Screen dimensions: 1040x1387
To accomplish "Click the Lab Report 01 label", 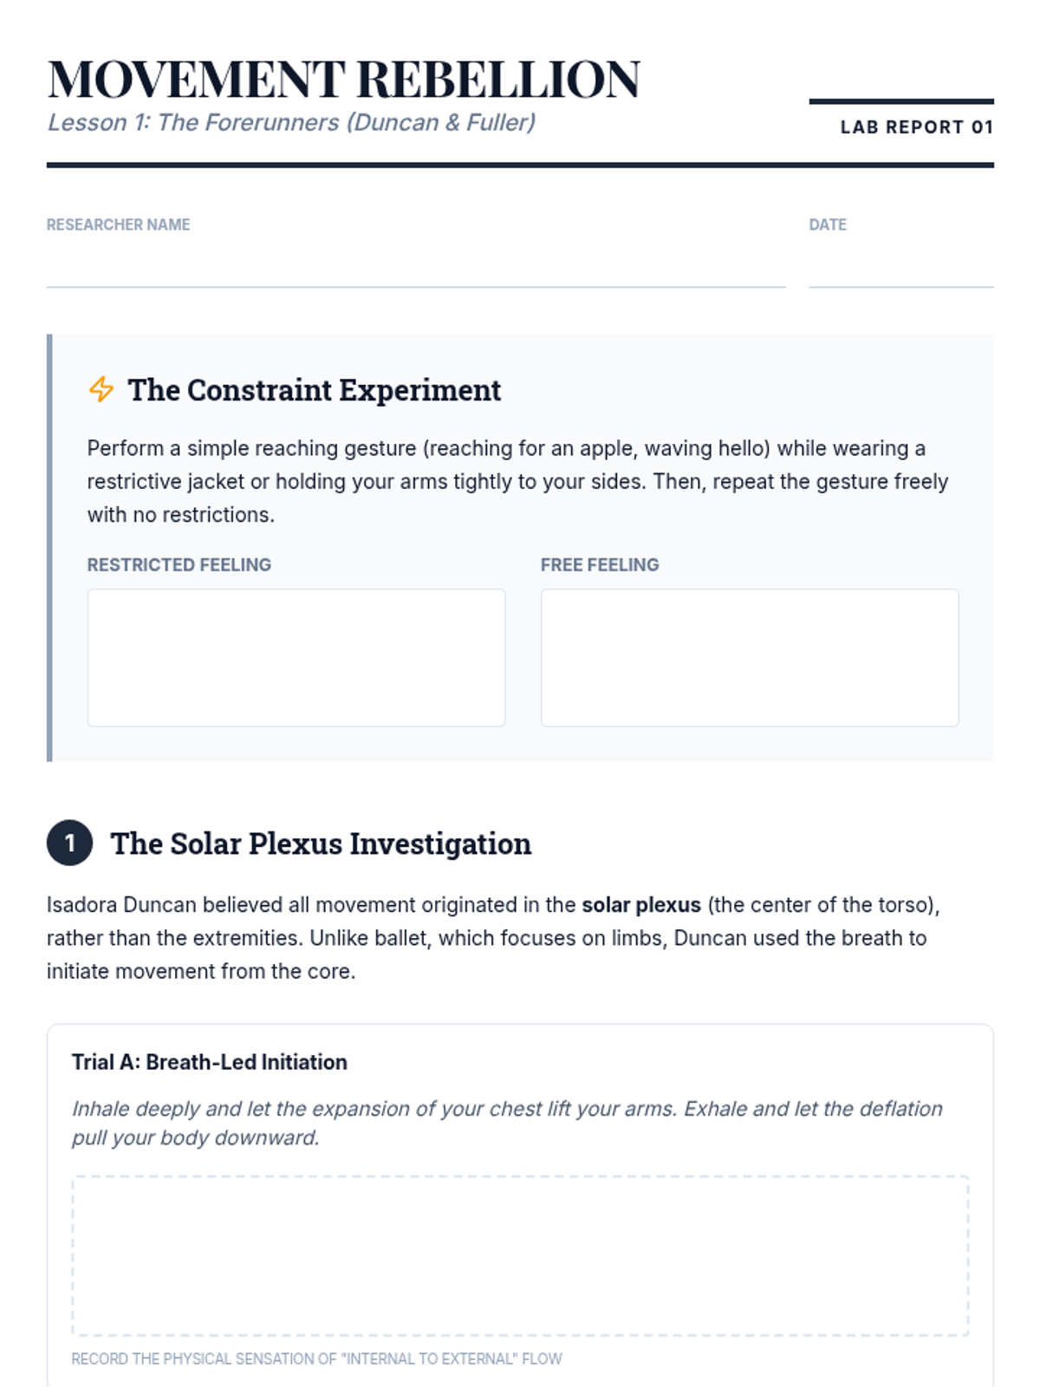I will pos(917,127).
